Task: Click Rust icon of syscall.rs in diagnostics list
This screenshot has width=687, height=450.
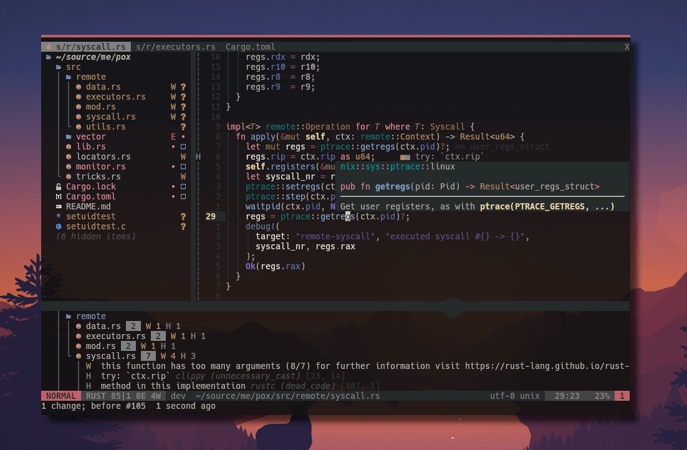Action: 79,357
